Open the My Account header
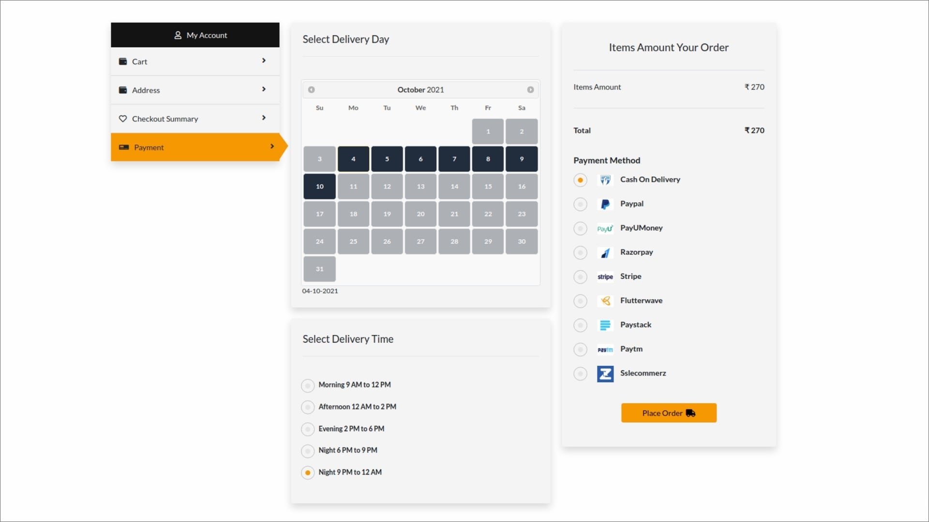Image resolution: width=929 pixels, height=522 pixels. click(195, 35)
